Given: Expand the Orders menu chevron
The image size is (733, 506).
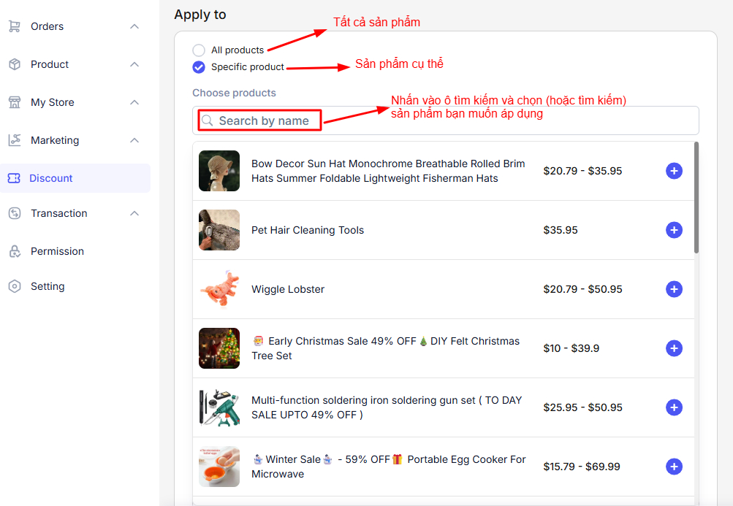Looking at the screenshot, I should [x=134, y=26].
